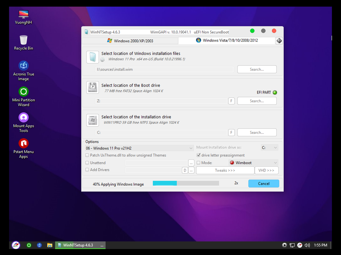Open the network tray icon
This screenshot has width=341, height=255.
[x=292, y=245]
